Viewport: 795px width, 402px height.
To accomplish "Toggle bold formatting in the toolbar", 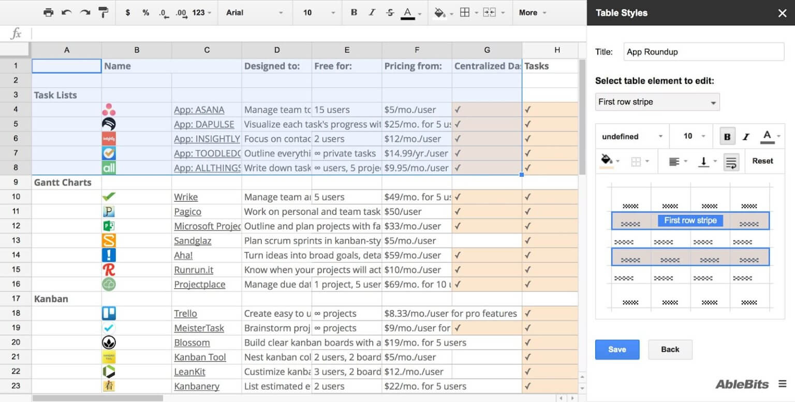I will tap(354, 12).
